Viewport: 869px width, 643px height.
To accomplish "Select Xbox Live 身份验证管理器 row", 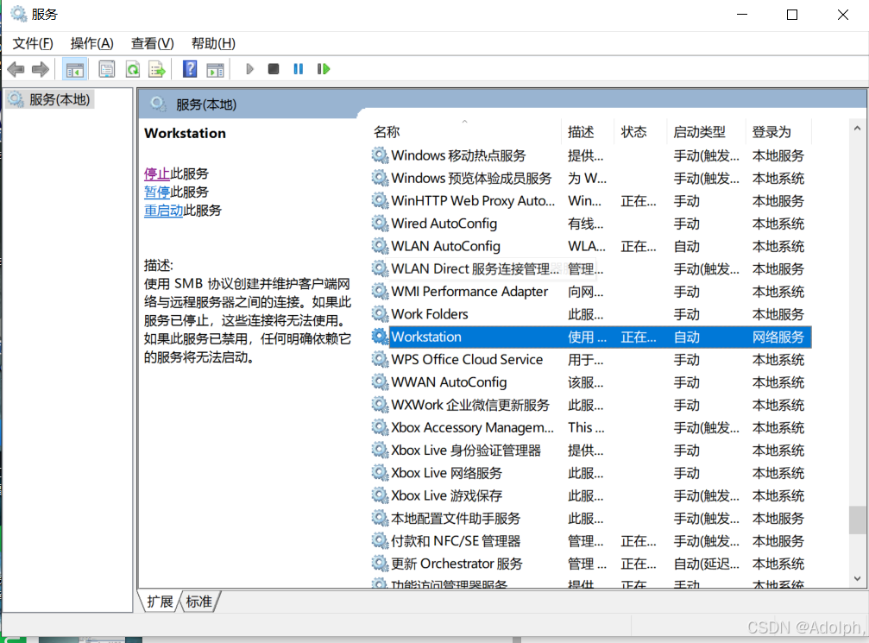I will coord(591,451).
